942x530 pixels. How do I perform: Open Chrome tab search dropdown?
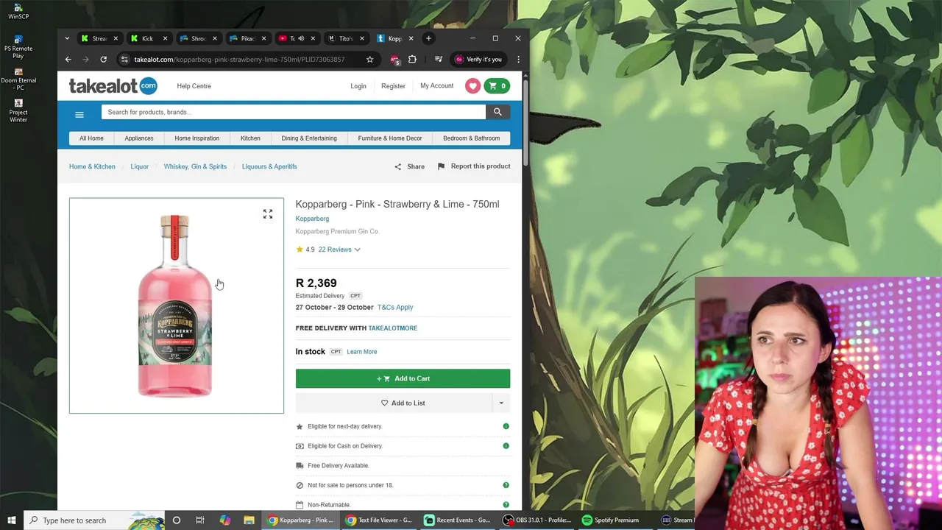point(67,38)
